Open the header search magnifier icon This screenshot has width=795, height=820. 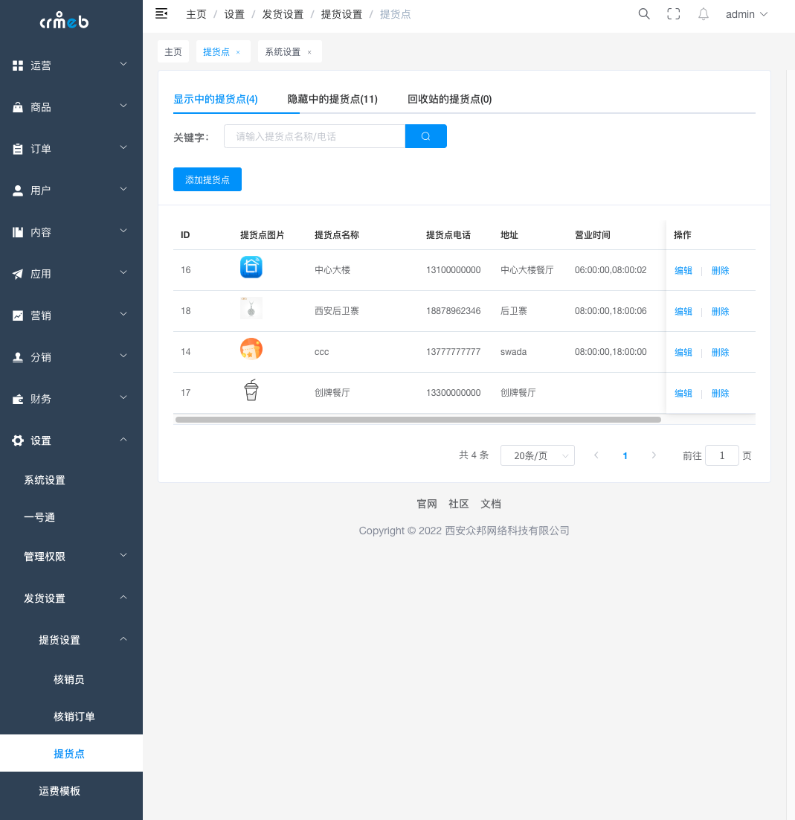click(x=644, y=13)
